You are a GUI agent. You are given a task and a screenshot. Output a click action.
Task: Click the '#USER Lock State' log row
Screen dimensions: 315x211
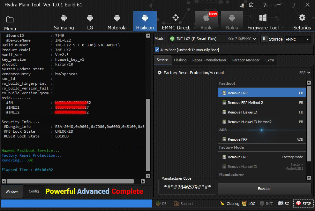point(36,136)
